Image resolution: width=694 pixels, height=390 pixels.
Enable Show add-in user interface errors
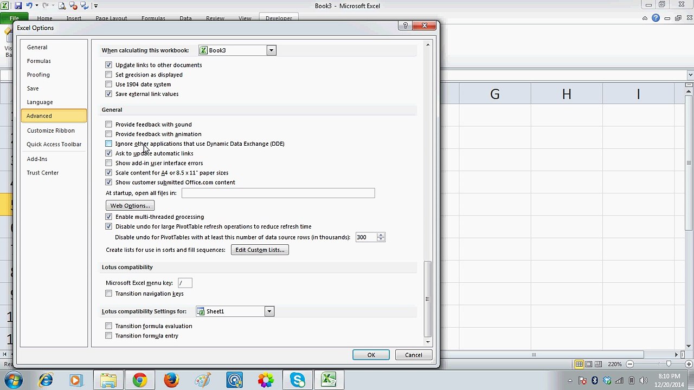click(108, 163)
